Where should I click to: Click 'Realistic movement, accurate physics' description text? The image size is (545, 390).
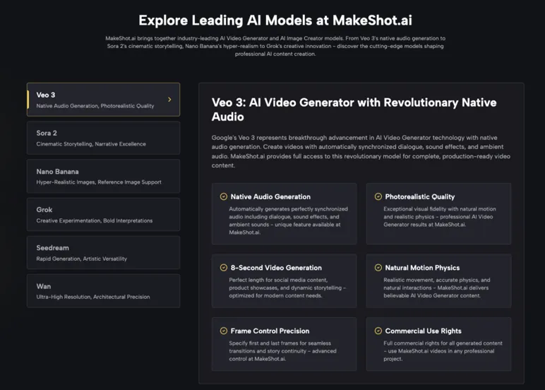coord(436,288)
